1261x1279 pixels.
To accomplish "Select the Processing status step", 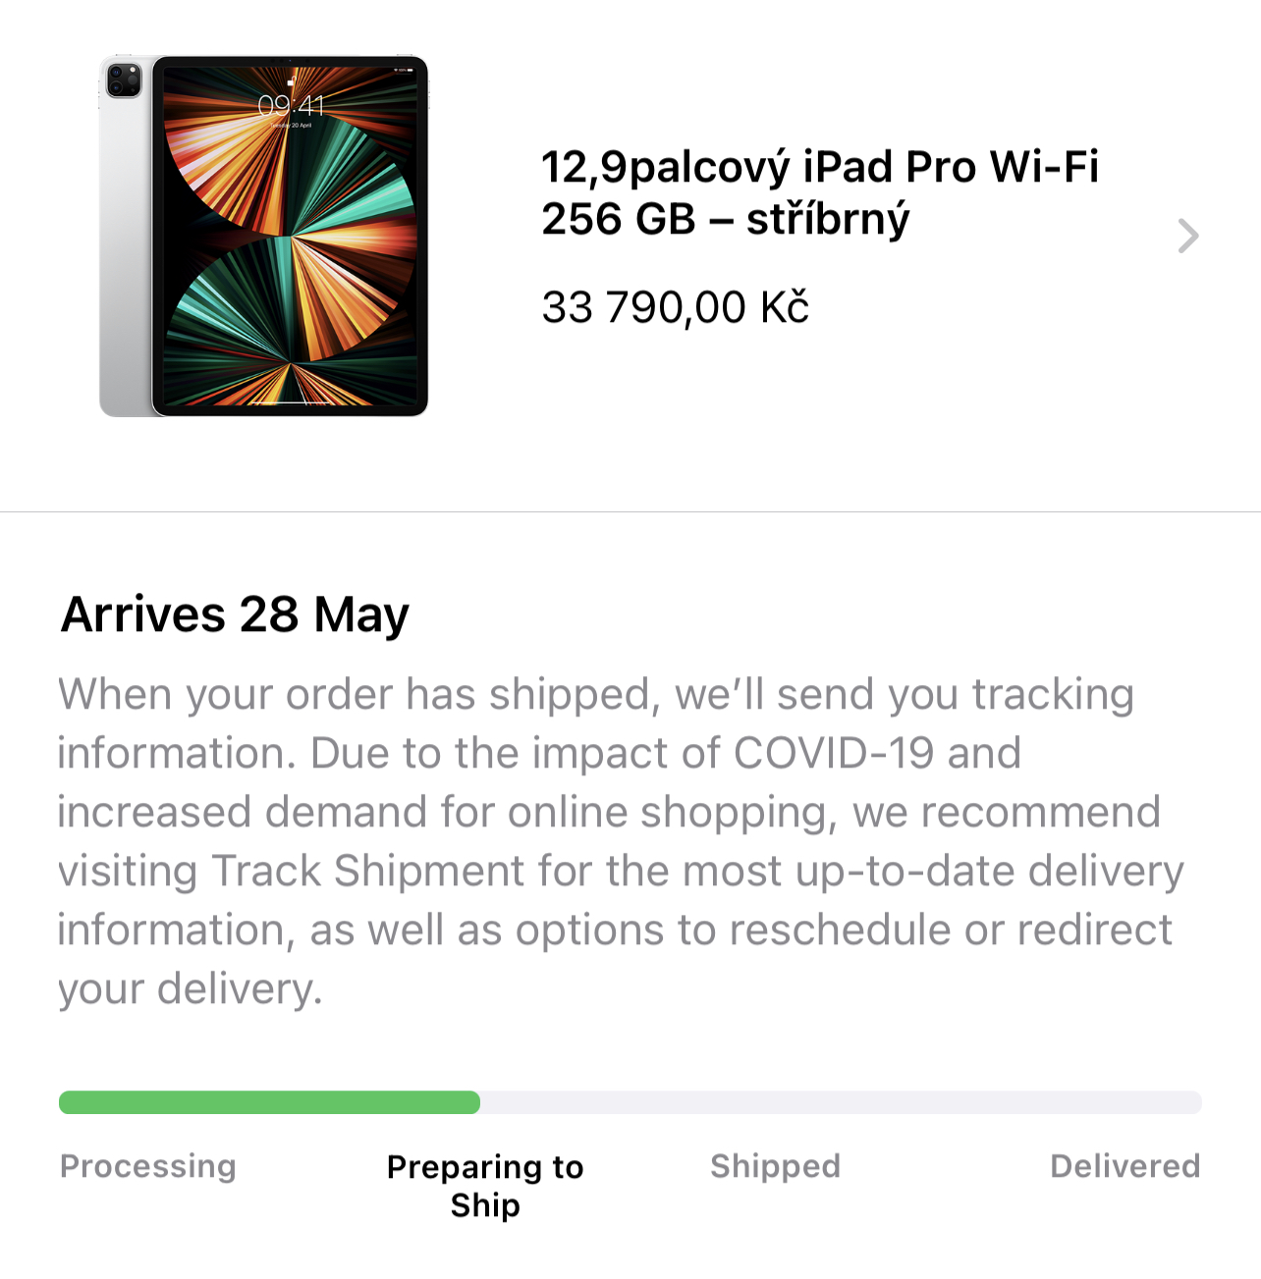I will [x=148, y=1166].
